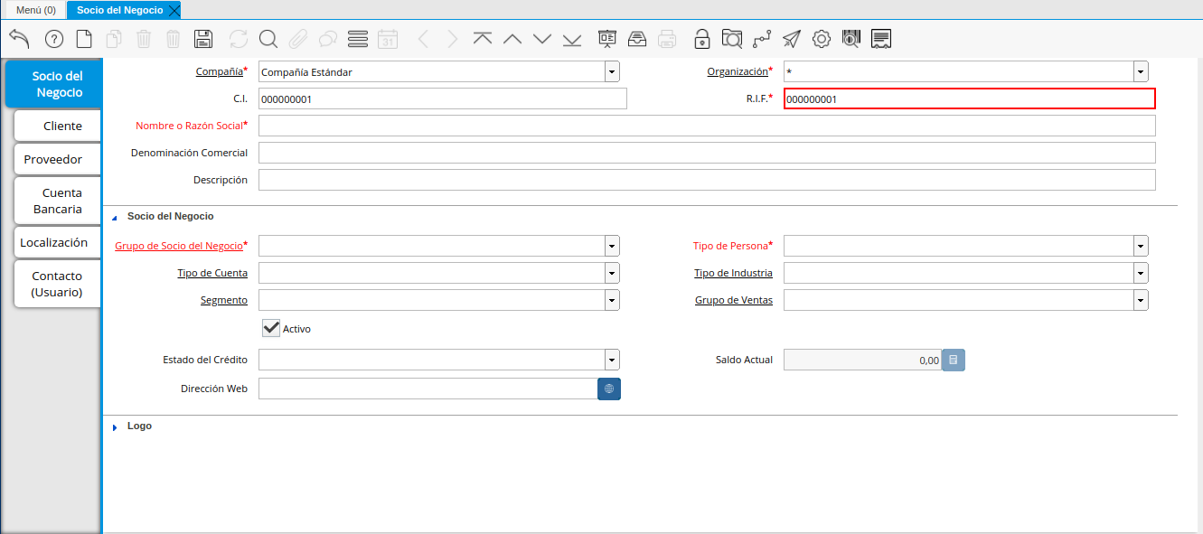Image resolution: width=1203 pixels, height=534 pixels.
Task: Open the Proveedor side tab
Action: click(x=53, y=159)
